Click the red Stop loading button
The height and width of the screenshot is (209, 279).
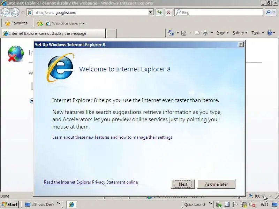point(168,13)
